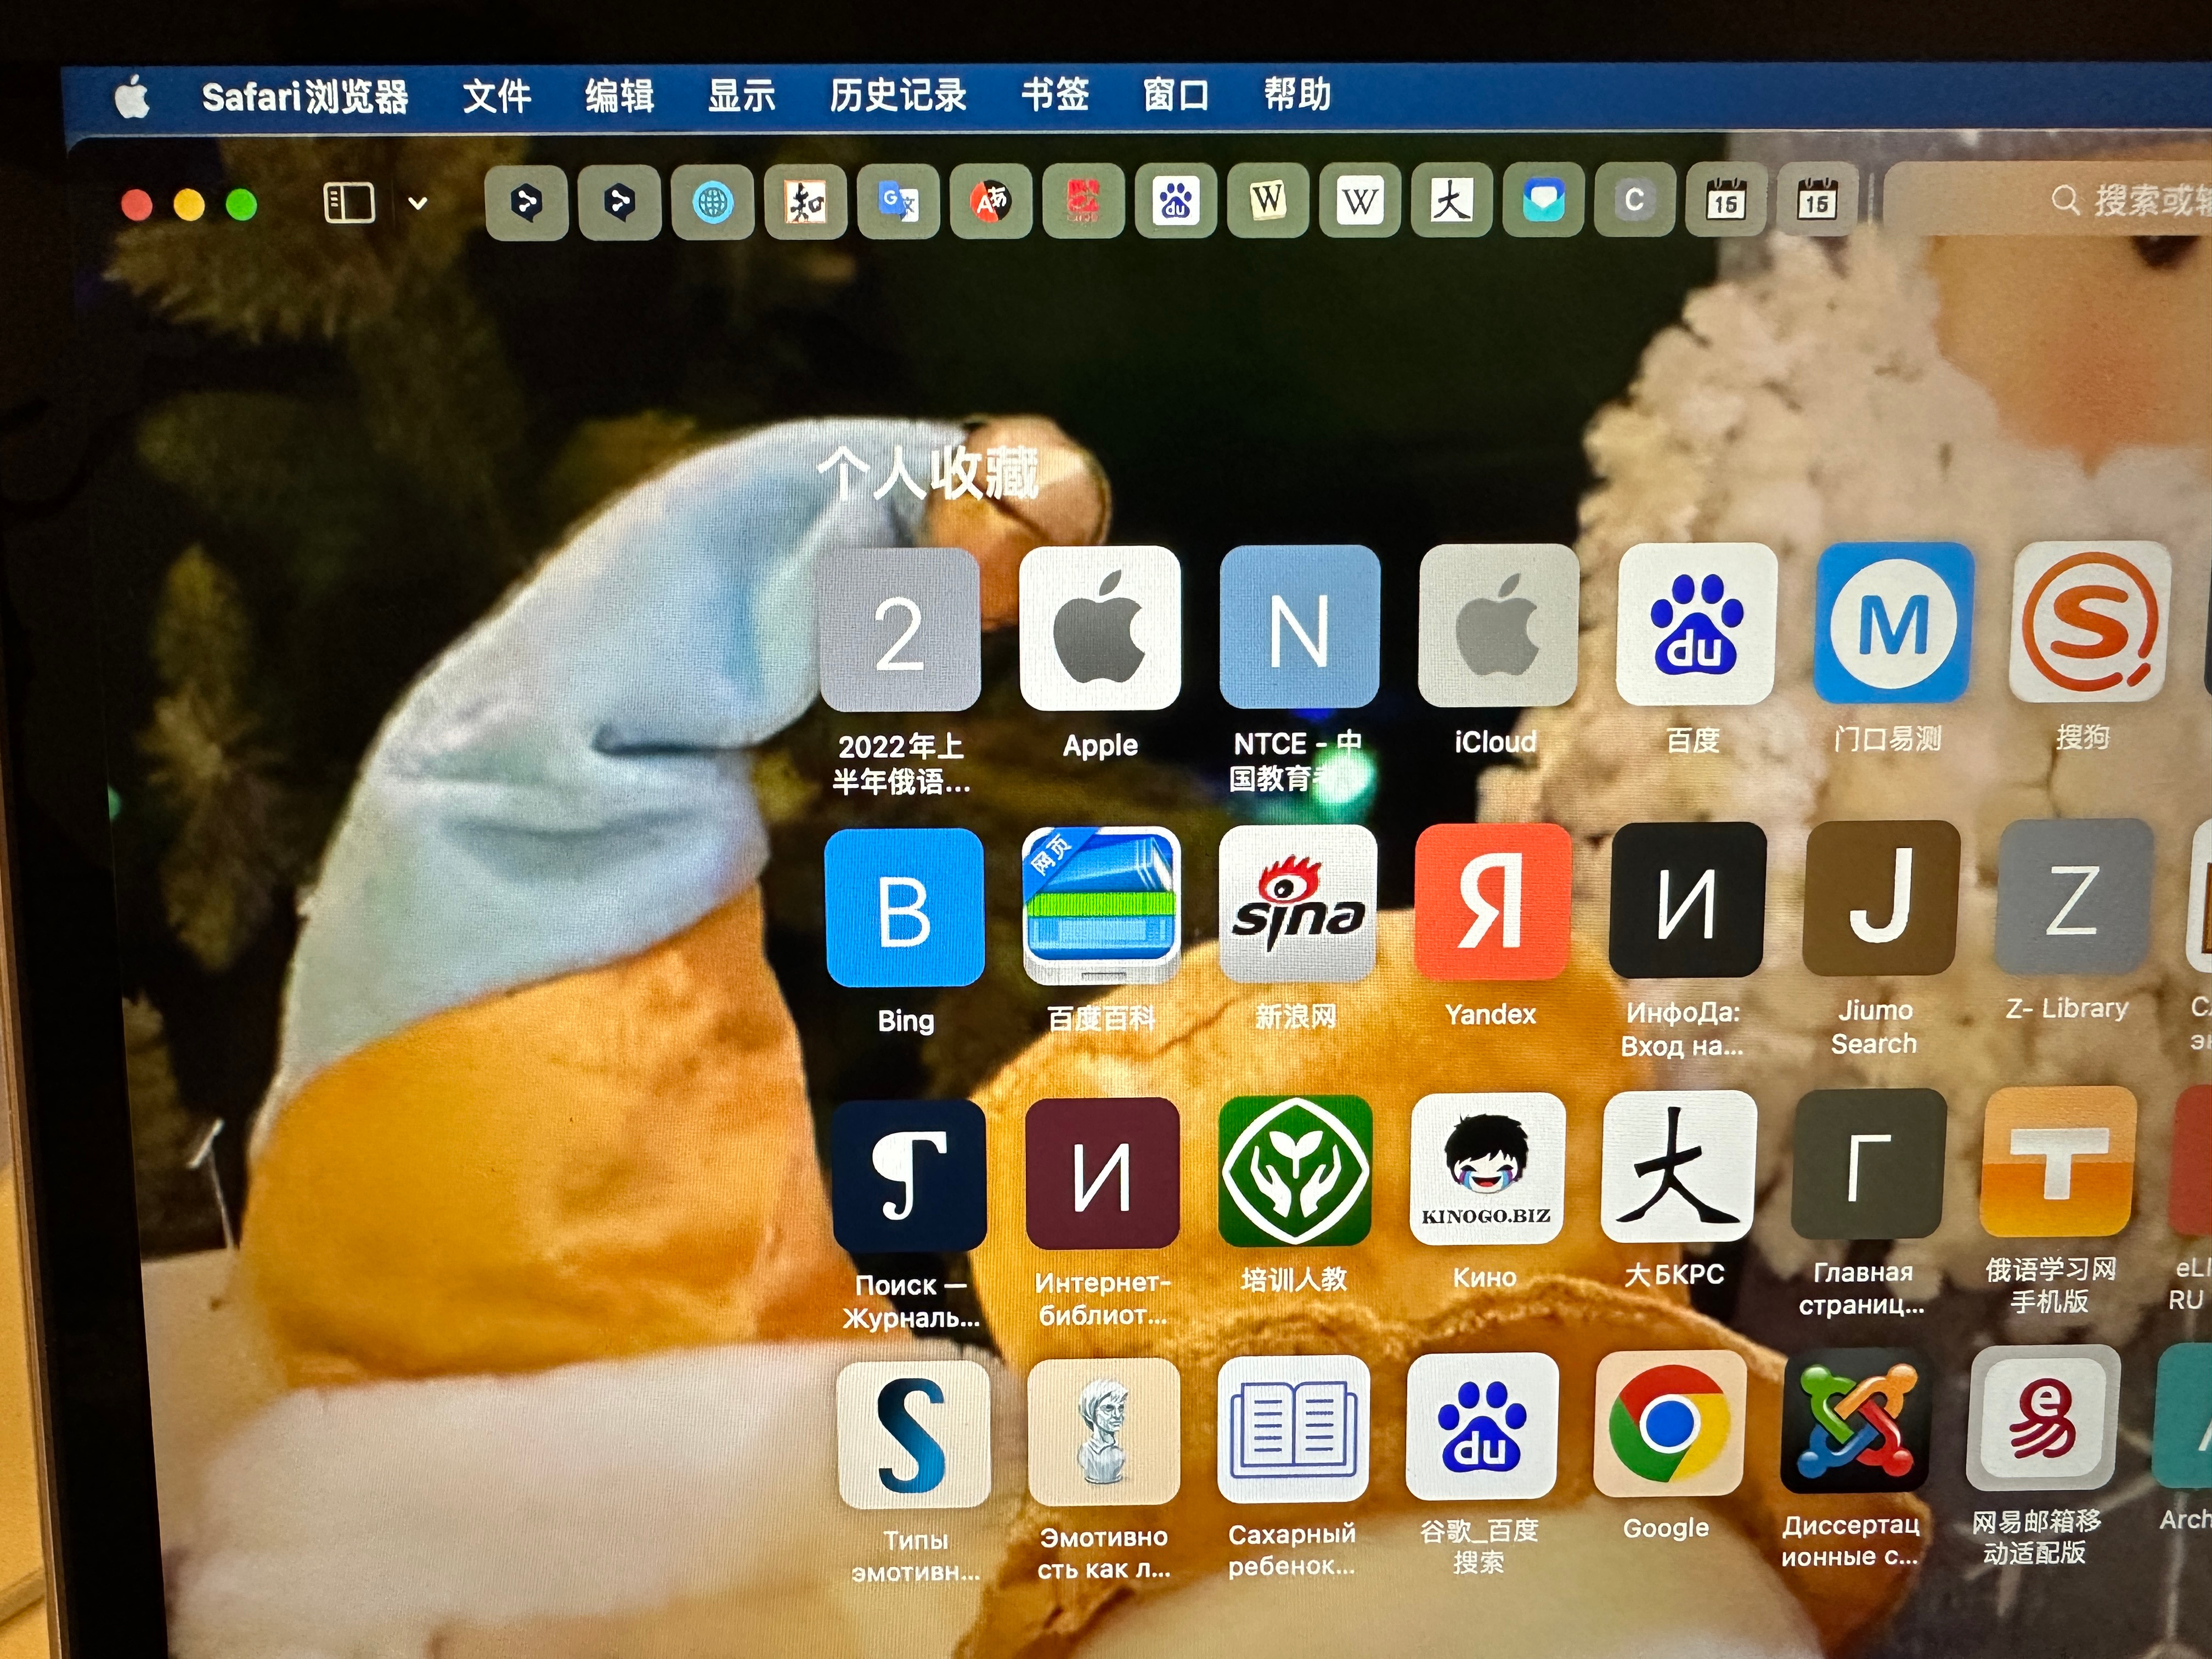This screenshot has width=2212, height=1659.
Task: Open the Поиск — Журналь favorite
Action: point(909,1176)
